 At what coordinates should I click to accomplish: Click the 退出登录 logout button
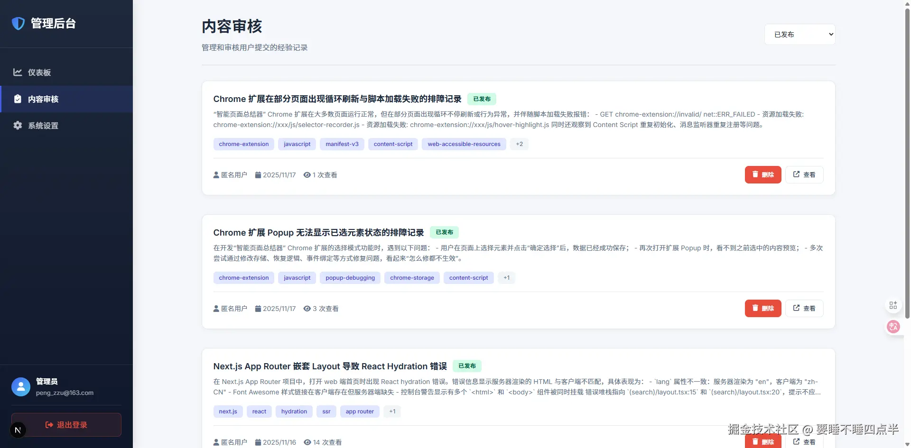coord(66,425)
